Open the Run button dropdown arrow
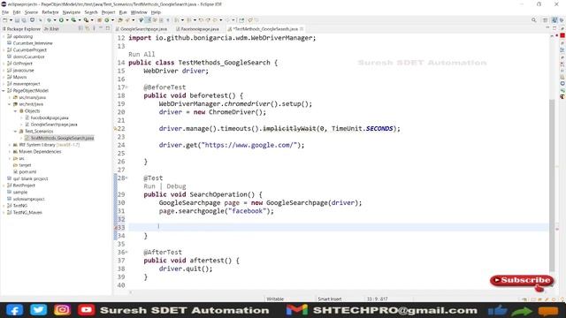 (67, 20)
